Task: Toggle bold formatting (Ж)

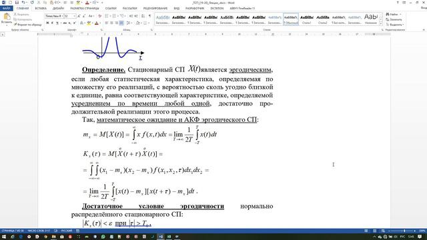Action: [x=47, y=23]
